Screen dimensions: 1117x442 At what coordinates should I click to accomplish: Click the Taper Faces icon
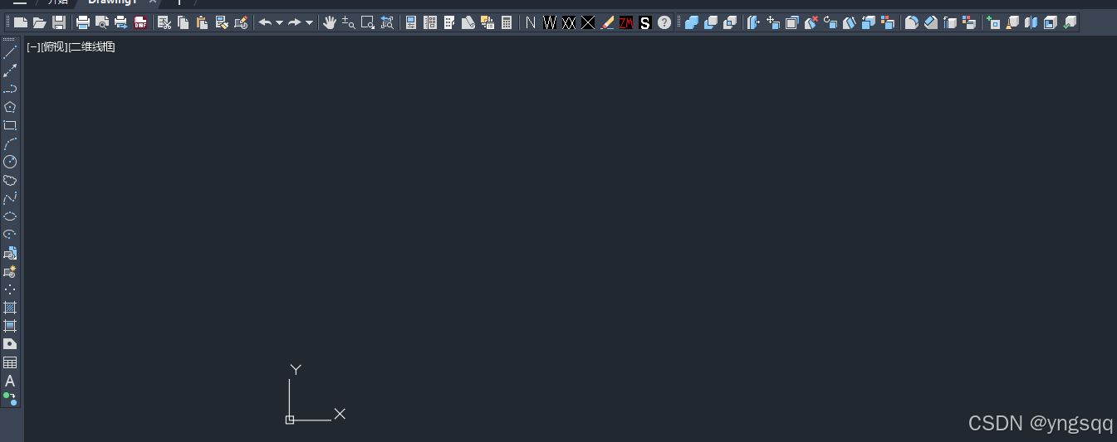click(850, 22)
